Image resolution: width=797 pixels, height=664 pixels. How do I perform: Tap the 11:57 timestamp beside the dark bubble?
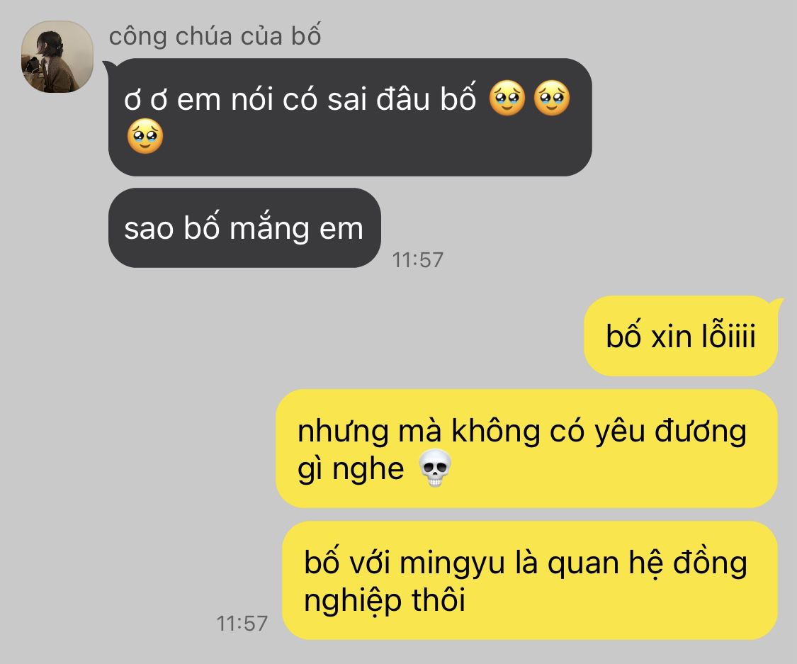coord(417,260)
